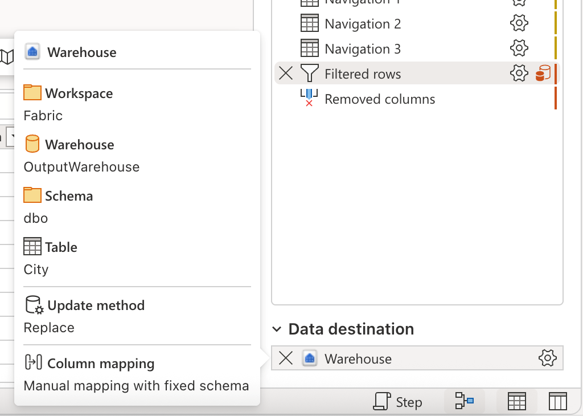This screenshot has width=583, height=416.
Task: Open settings for the Navigation 3 step
Action: 519,48
